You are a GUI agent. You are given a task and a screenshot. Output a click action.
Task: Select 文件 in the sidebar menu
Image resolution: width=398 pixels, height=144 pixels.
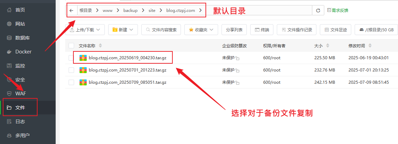[20, 108]
